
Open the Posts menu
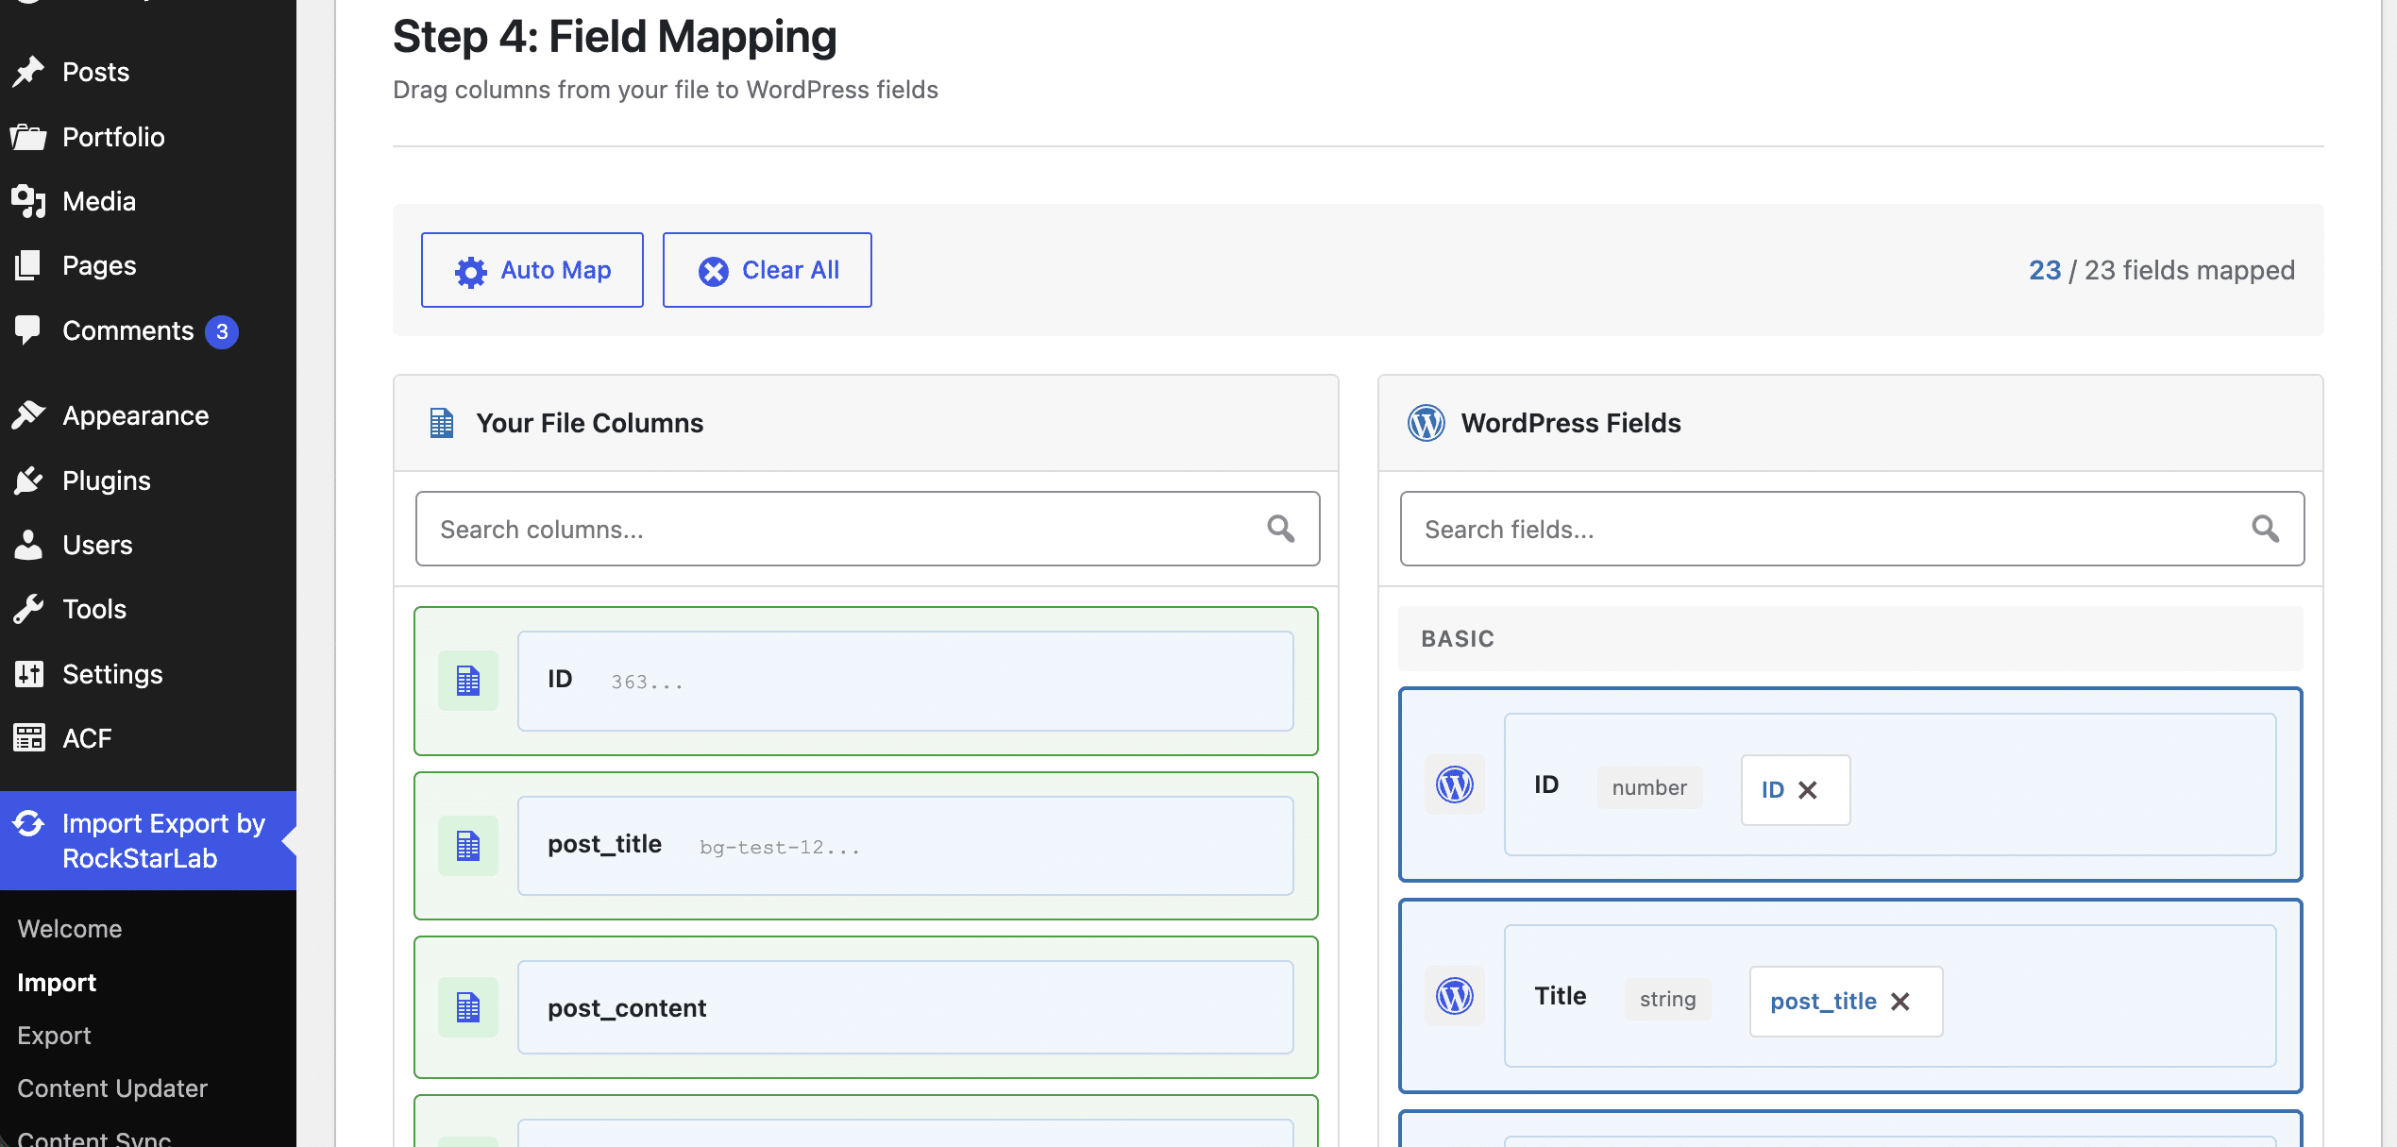tap(148, 72)
